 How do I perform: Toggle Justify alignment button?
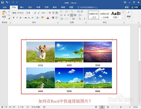click(x=72, y=15)
